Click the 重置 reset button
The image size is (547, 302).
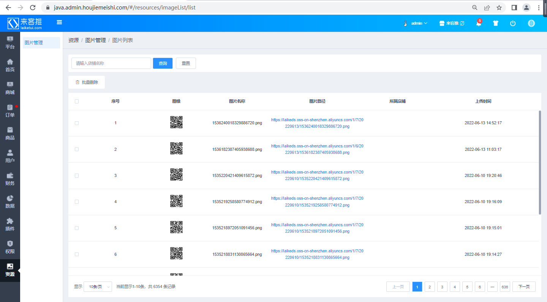[186, 63]
